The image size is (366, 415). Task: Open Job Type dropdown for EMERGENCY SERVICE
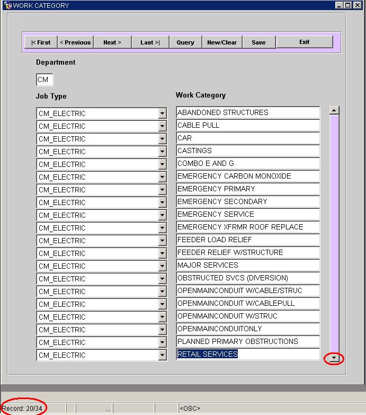click(163, 215)
